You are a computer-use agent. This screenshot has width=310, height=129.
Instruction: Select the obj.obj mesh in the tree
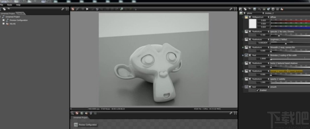pyautogui.click(x=13, y=24)
